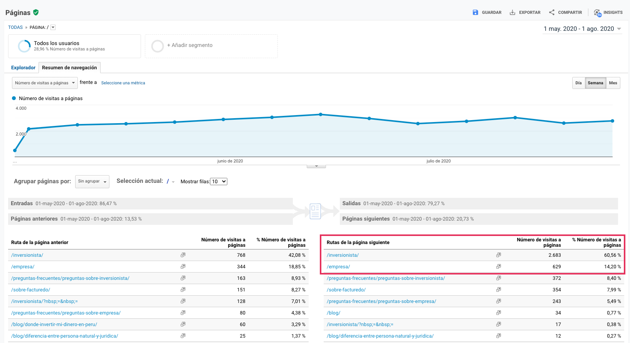
Task: Click the first data point of the chart
Action: (15, 151)
